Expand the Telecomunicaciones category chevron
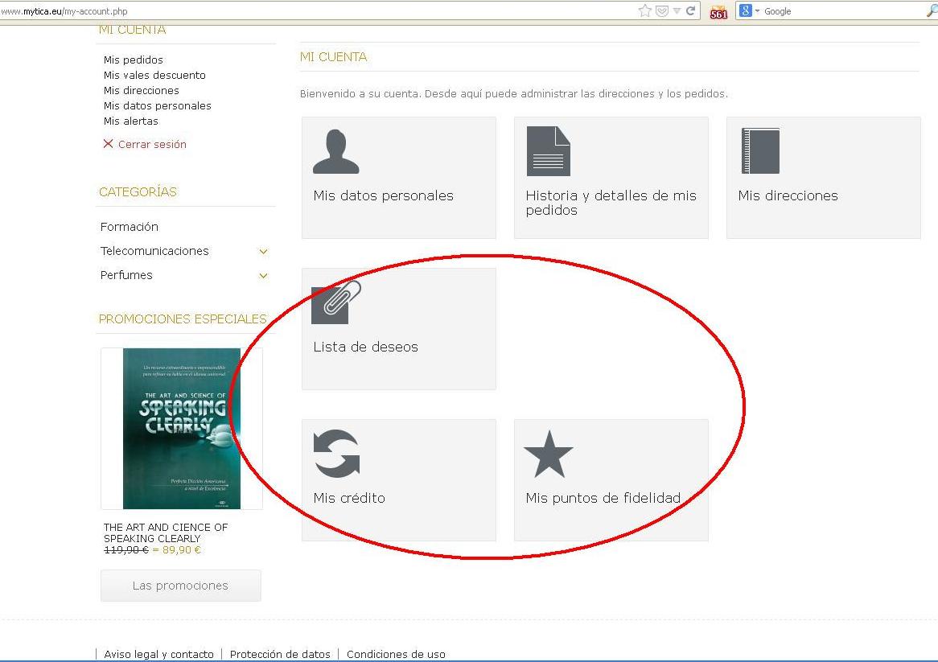The width and height of the screenshot is (938, 662). [x=263, y=252]
